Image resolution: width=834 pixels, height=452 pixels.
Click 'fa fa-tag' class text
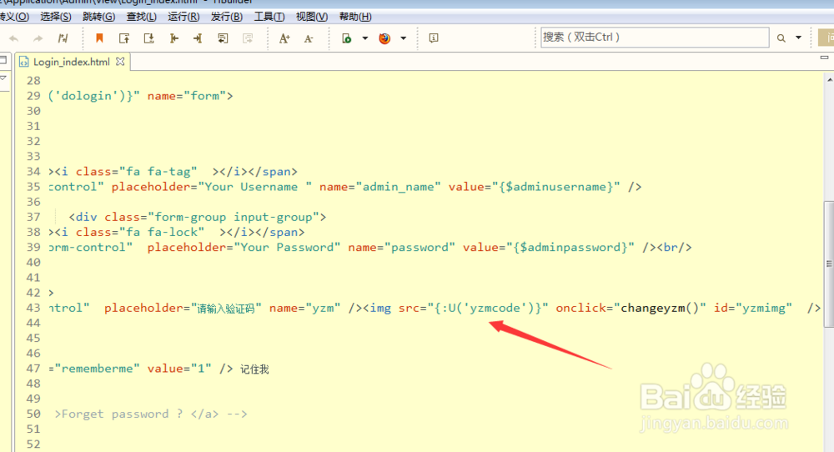tap(158, 171)
